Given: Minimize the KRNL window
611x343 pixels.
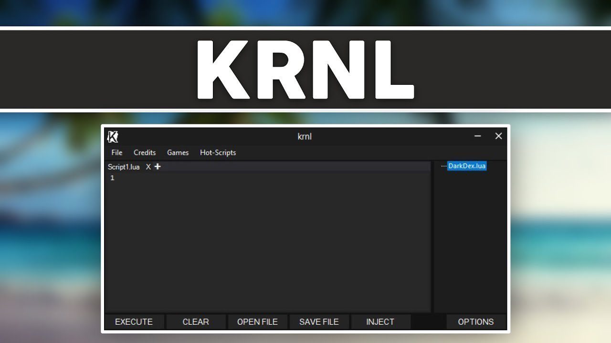Looking at the screenshot, I should (x=477, y=136).
